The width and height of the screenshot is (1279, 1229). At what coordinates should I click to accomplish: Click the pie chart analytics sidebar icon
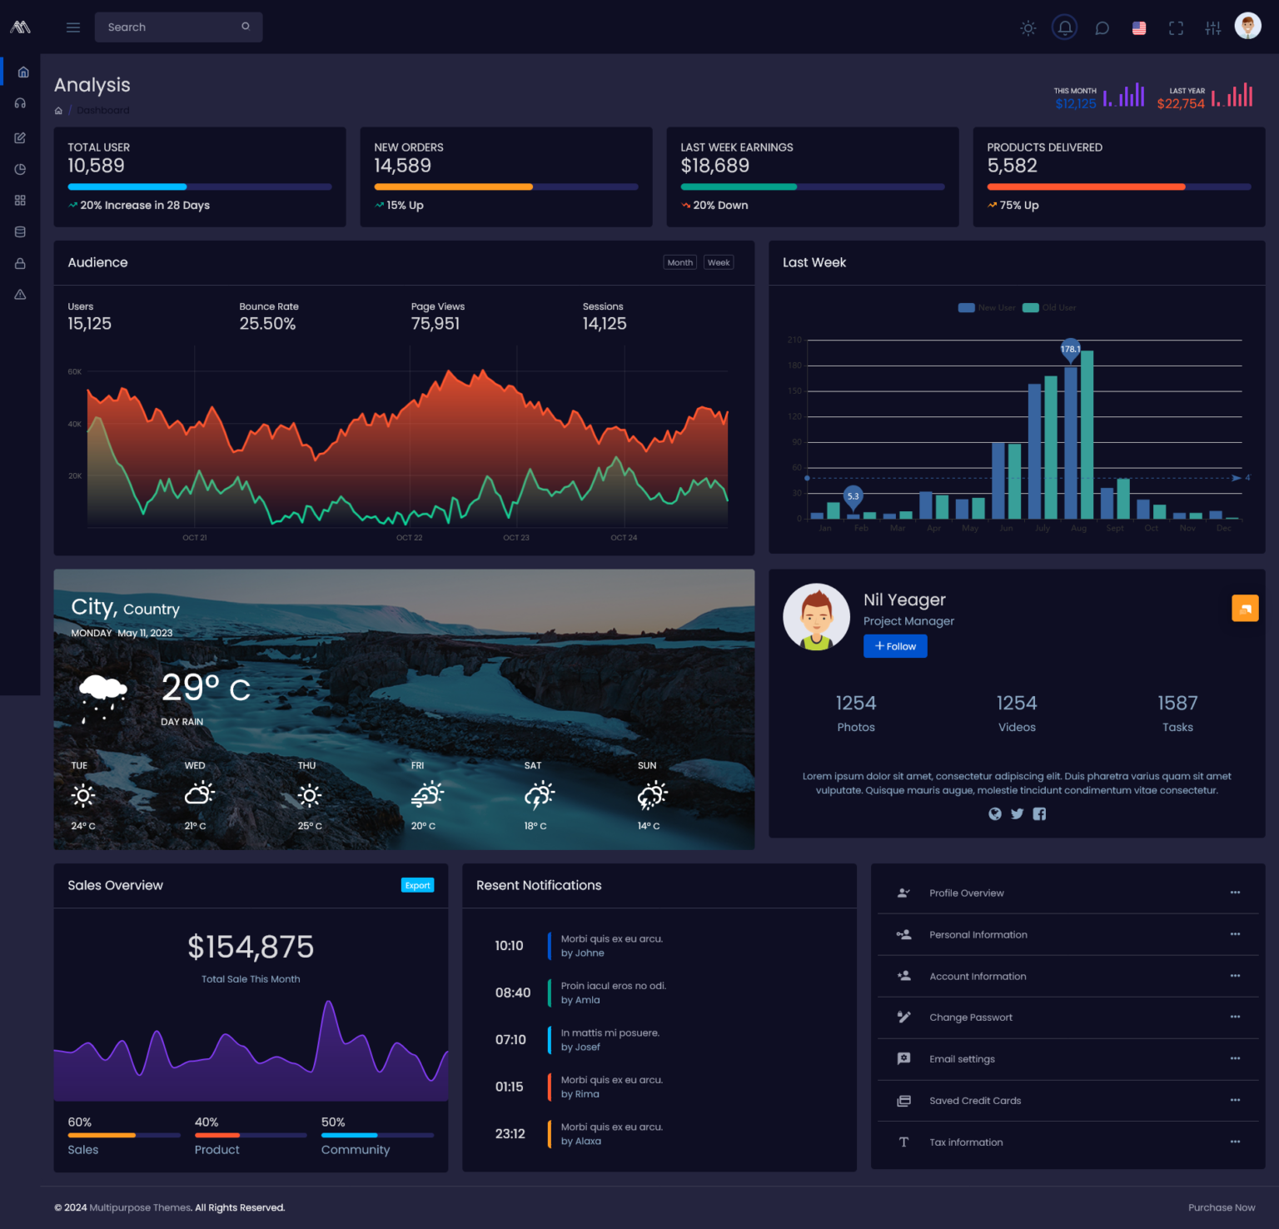tap(20, 168)
